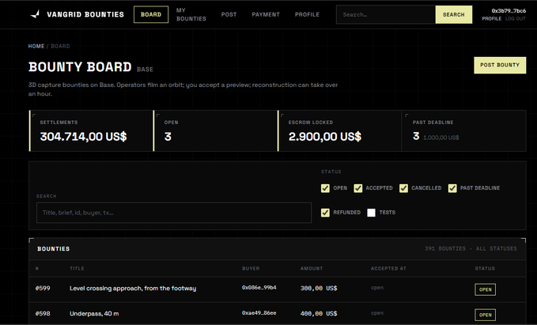Click the Open count stat card

(215, 130)
